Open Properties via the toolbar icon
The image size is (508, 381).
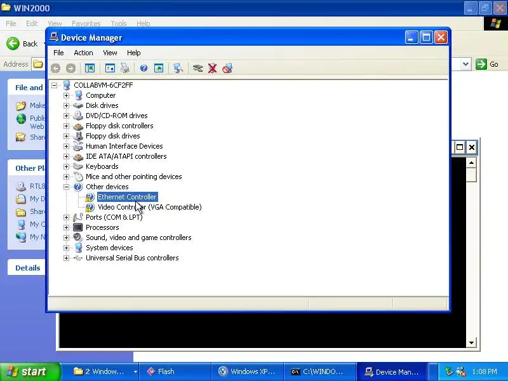pyautogui.click(x=110, y=69)
